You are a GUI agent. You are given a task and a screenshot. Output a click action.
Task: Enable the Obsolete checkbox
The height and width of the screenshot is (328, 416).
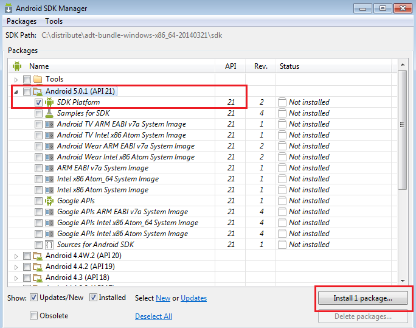pyautogui.click(x=33, y=316)
